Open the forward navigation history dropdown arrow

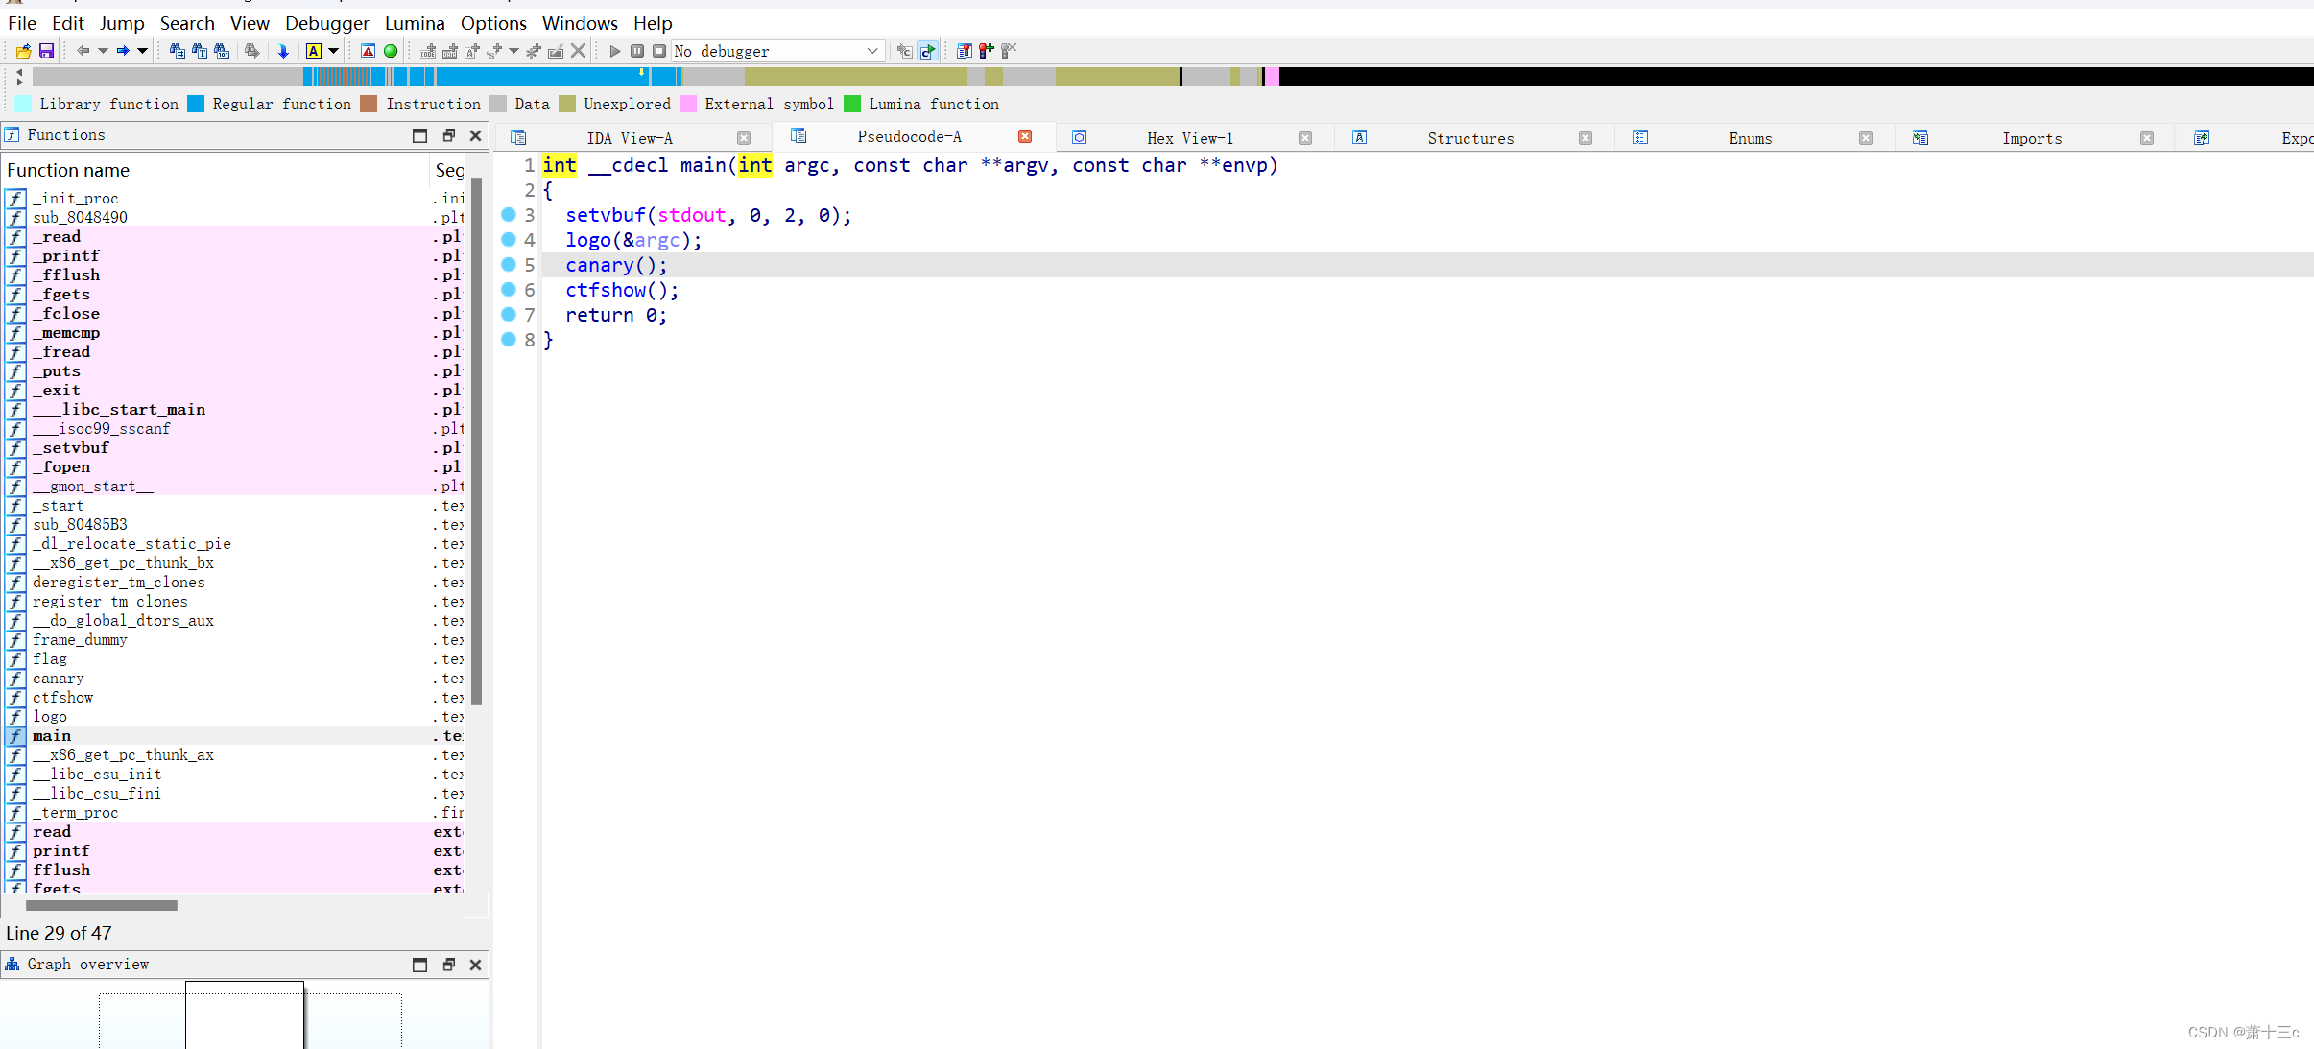(142, 51)
